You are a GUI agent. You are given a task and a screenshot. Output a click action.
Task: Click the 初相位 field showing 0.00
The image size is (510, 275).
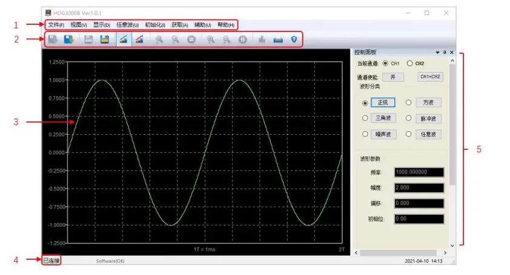tap(419, 219)
